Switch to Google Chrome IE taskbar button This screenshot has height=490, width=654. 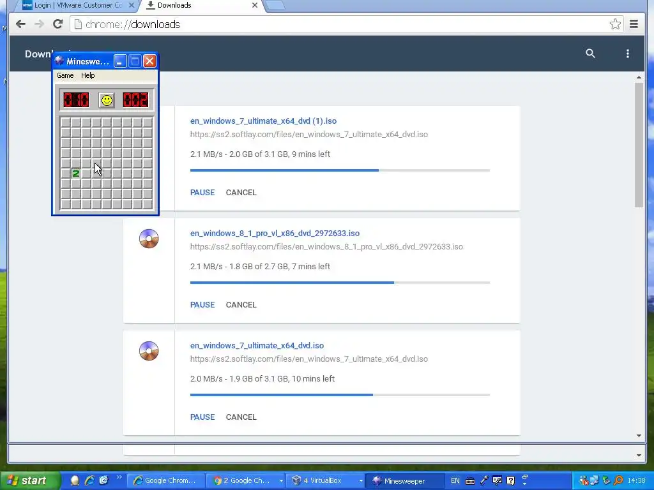(x=165, y=480)
